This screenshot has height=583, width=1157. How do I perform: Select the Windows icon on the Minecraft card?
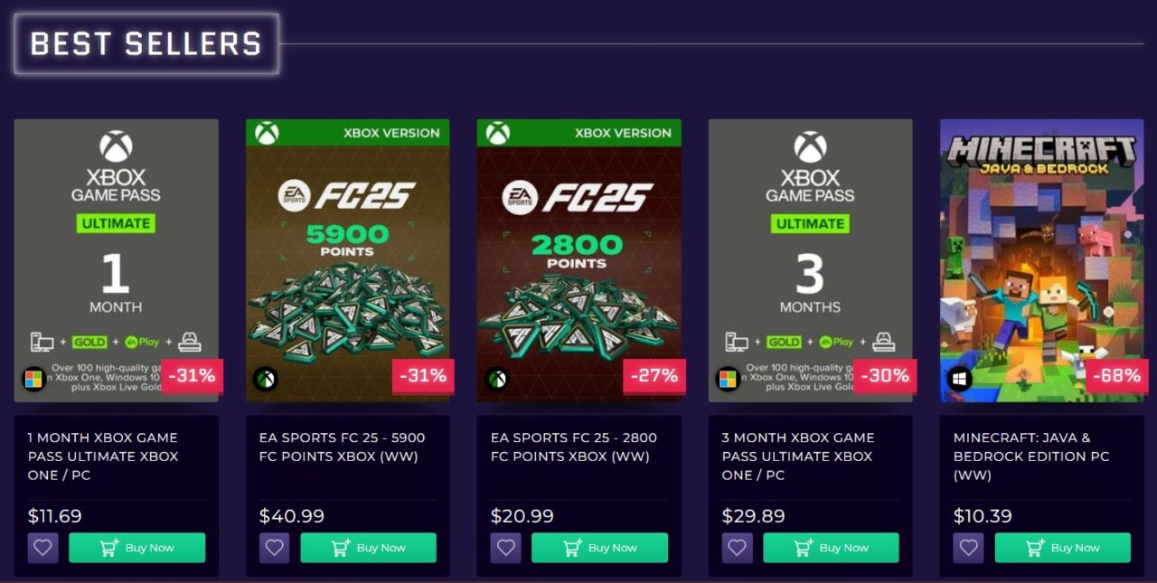pyautogui.click(x=958, y=379)
